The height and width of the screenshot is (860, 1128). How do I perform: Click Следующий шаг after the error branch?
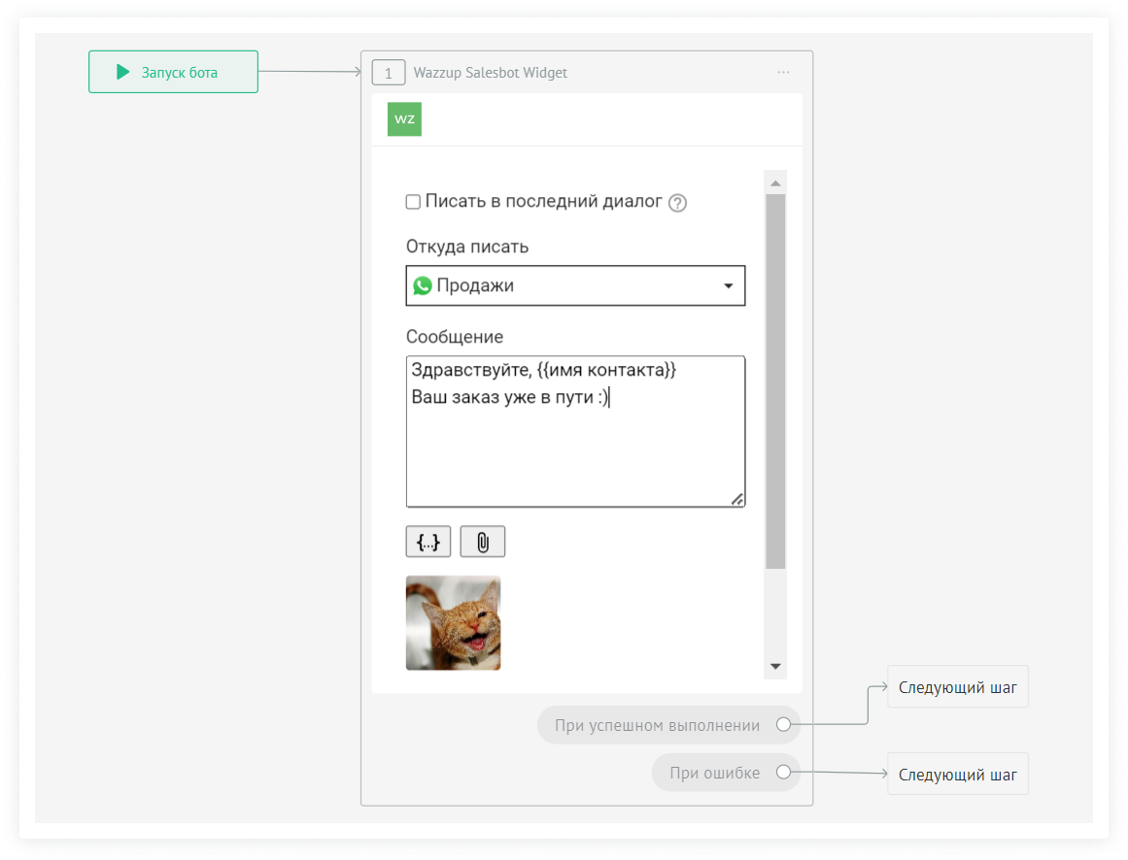coord(957,775)
